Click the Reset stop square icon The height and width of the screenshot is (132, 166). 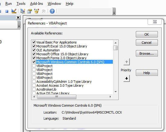[x=7, y=11]
